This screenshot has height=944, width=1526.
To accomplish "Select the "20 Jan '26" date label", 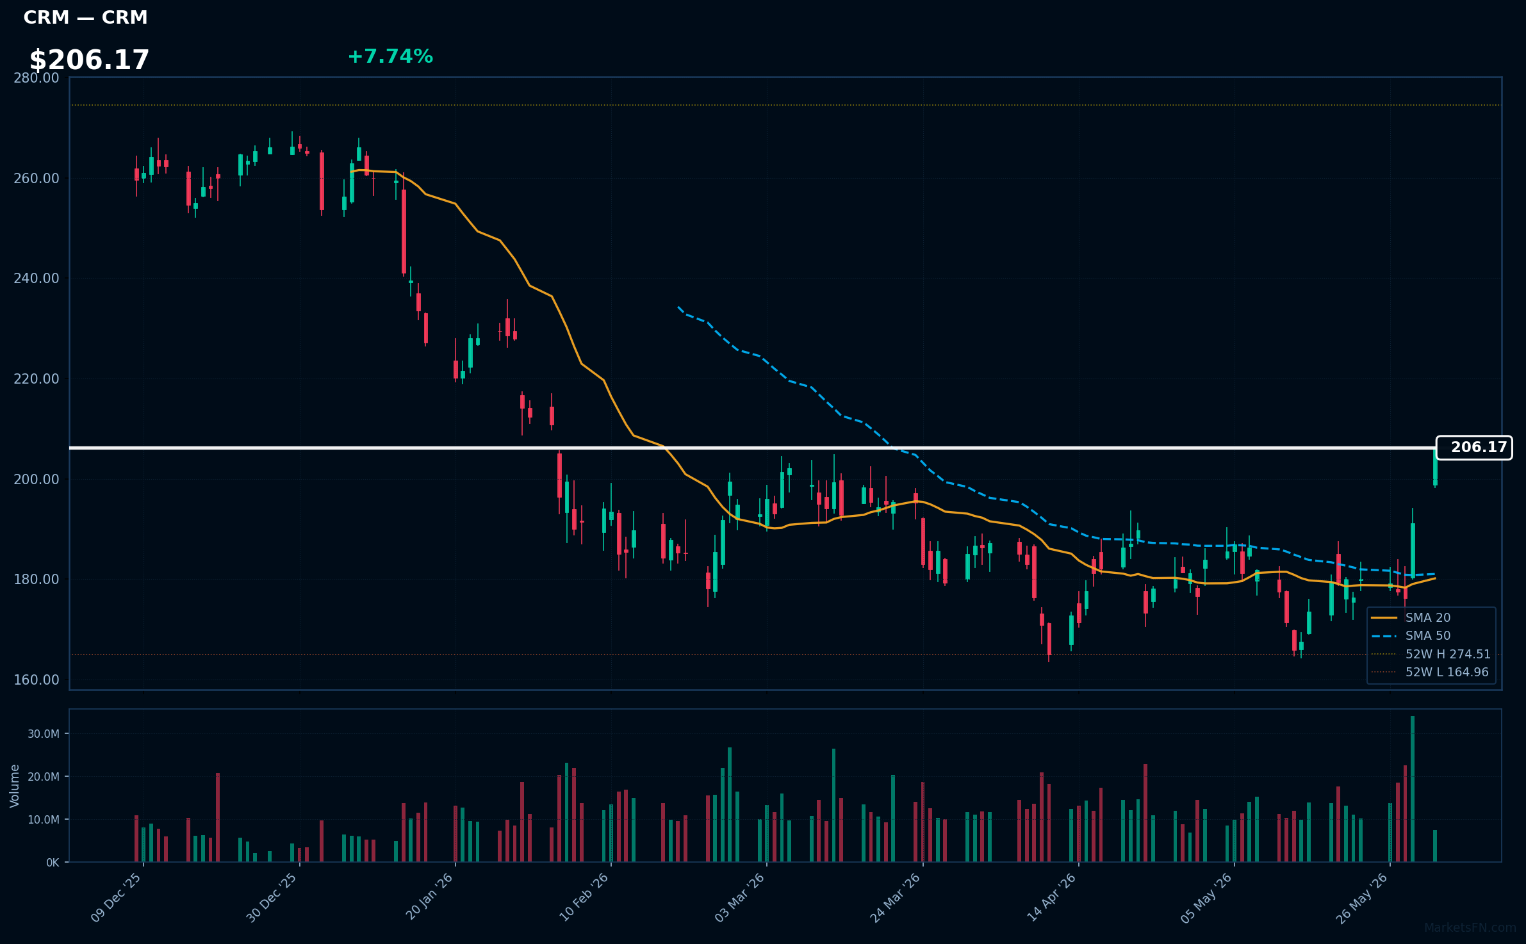I will 429,897.
